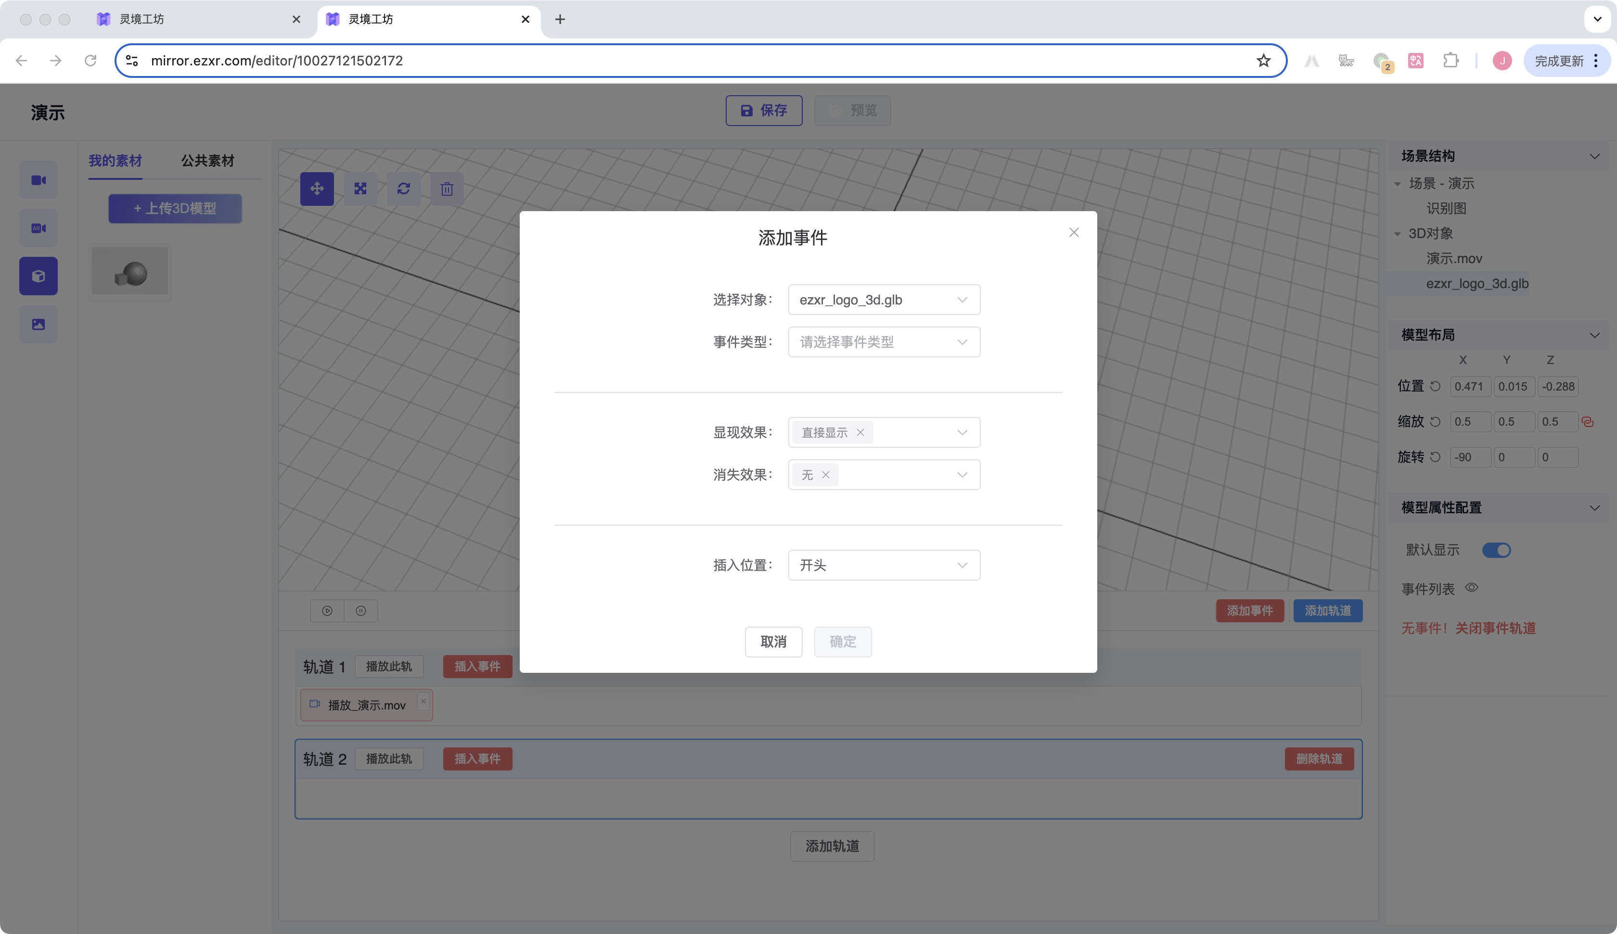Reset the 位置 values
Image resolution: width=1617 pixels, height=934 pixels.
coord(1436,386)
